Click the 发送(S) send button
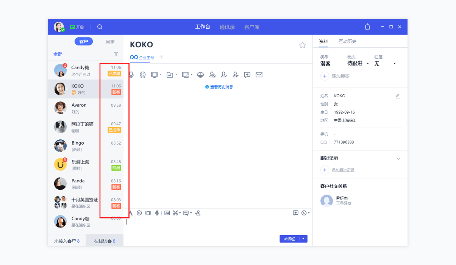Image resolution: width=456 pixels, height=265 pixels. click(x=290, y=239)
